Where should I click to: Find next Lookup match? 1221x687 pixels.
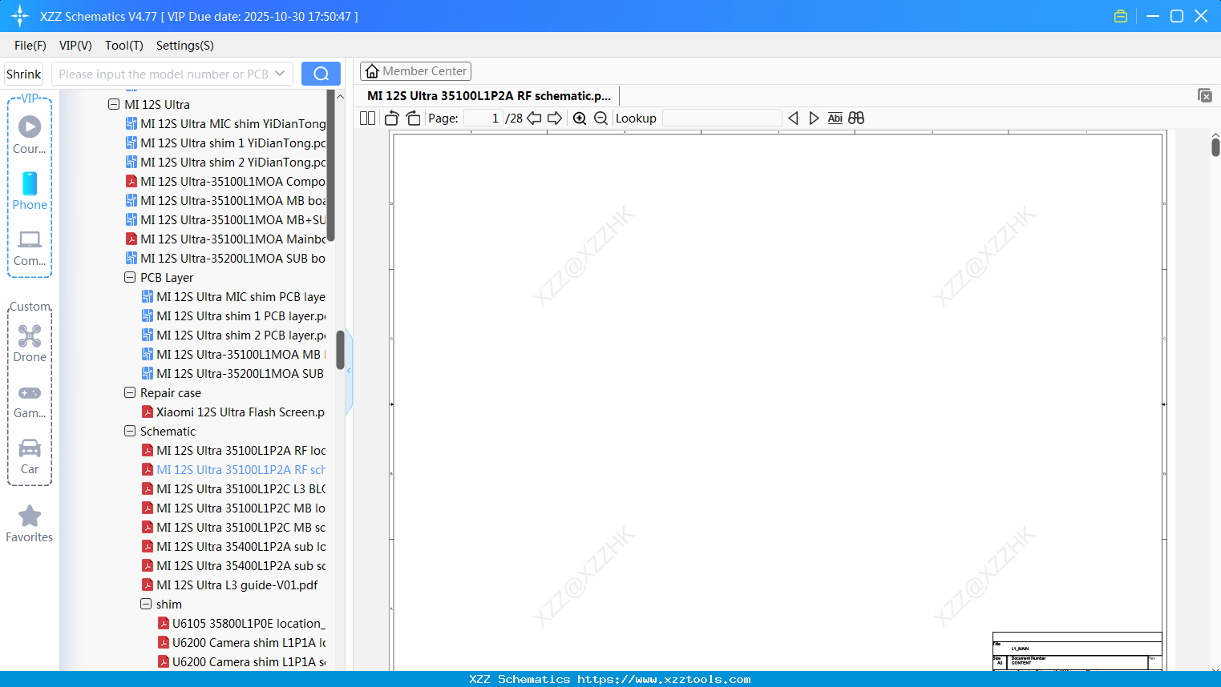(x=814, y=119)
